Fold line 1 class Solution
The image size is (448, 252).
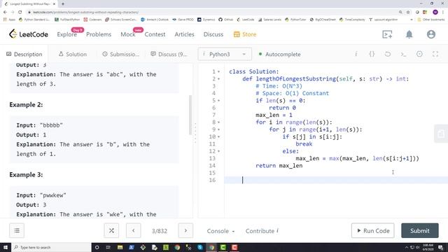(219, 71)
